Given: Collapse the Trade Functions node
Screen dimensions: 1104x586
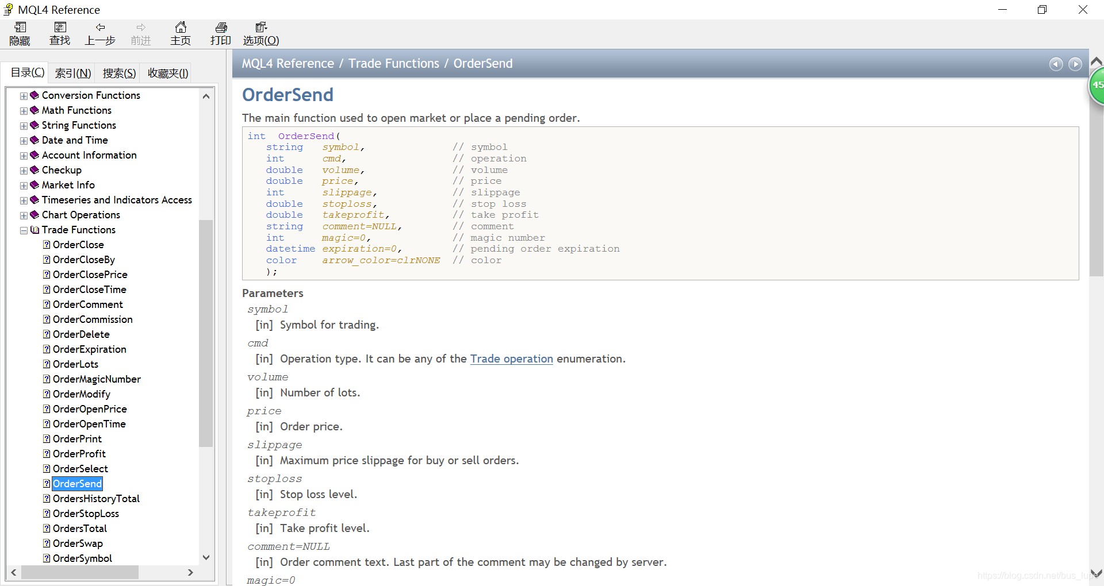Looking at the screenshot, I should pos(24,230).
